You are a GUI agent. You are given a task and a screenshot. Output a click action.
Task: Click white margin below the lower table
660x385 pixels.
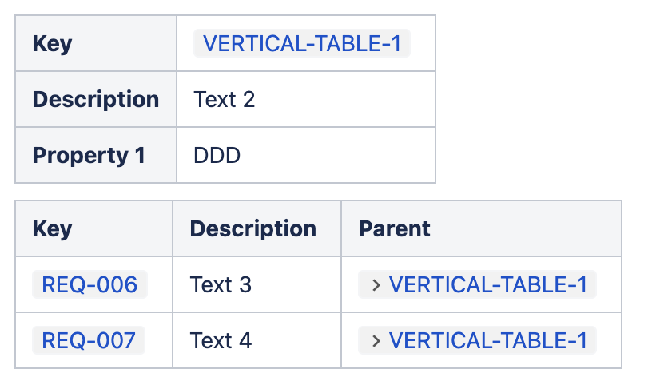click(x=320, y=377)
